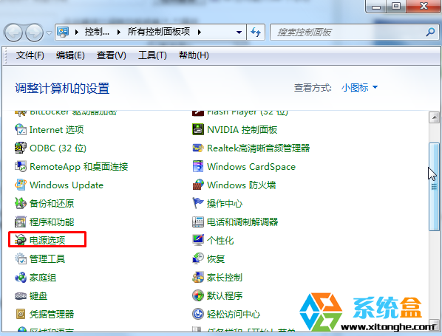
Task: Click the 备份和还原 icon
Action: pyautogui.click(x=20, y=203)
